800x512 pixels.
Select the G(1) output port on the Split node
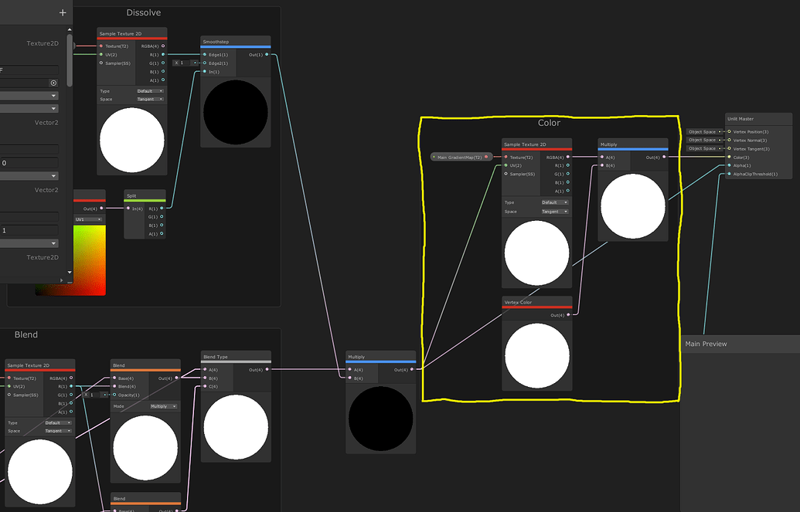[x=162, y=217]
